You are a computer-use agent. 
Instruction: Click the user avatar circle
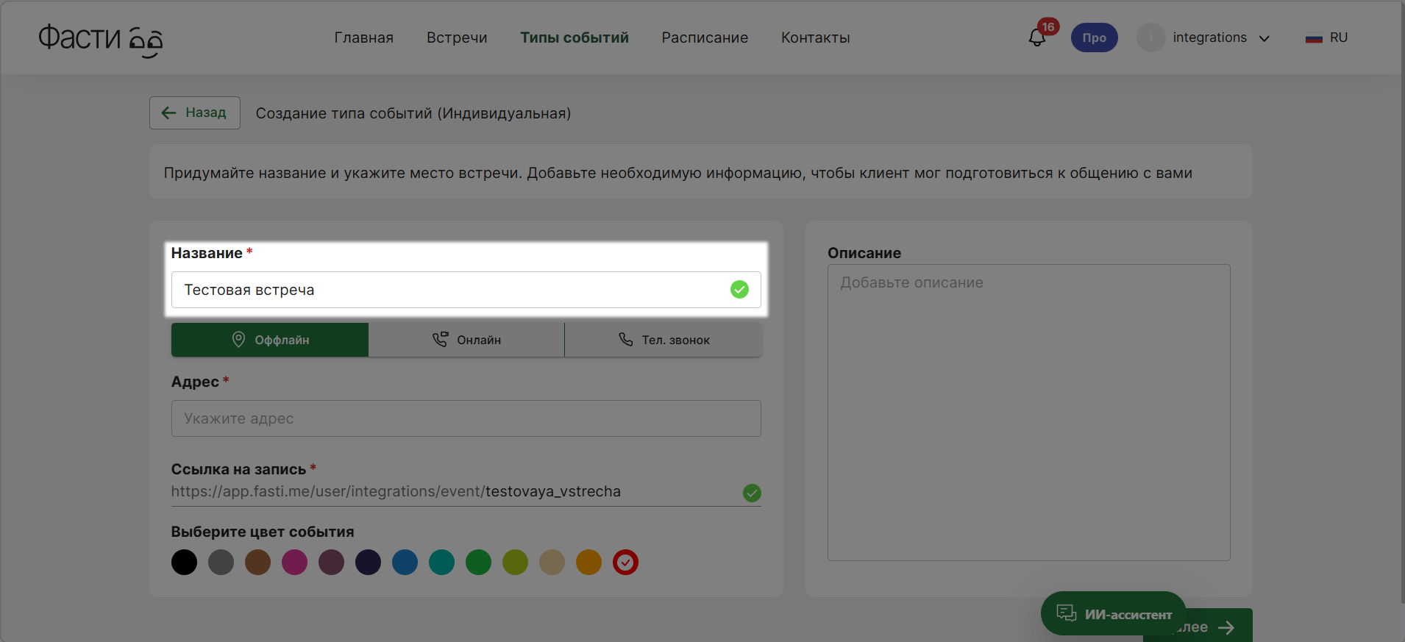coord(1150,38)
